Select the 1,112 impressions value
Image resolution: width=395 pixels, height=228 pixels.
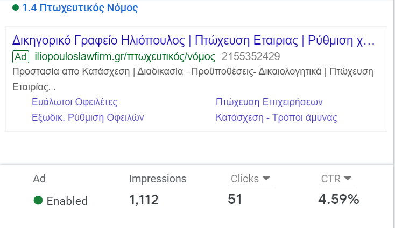144,200
